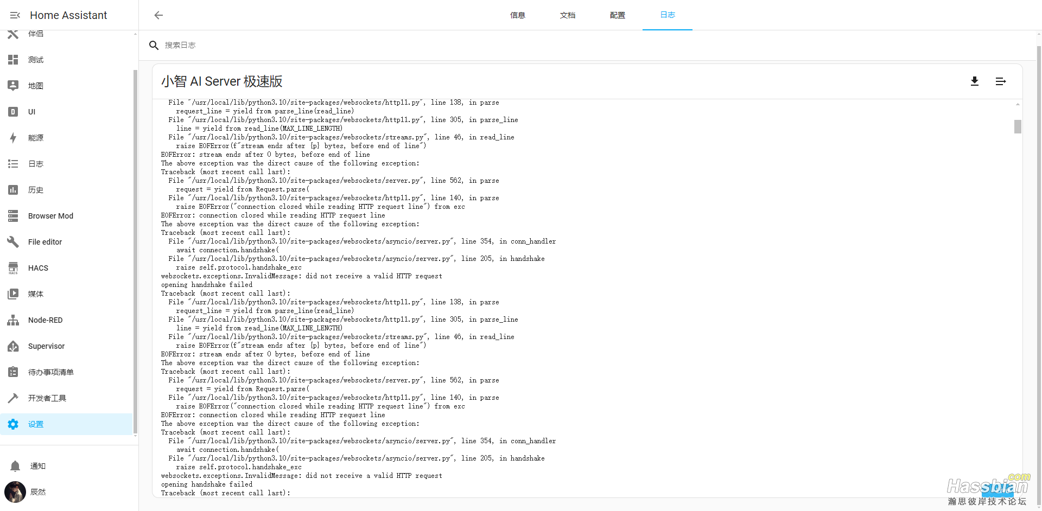Click the sidebar scrollbar
Image resolution: width=1042 pixels, height=511 pixels.
coord(135,252)
